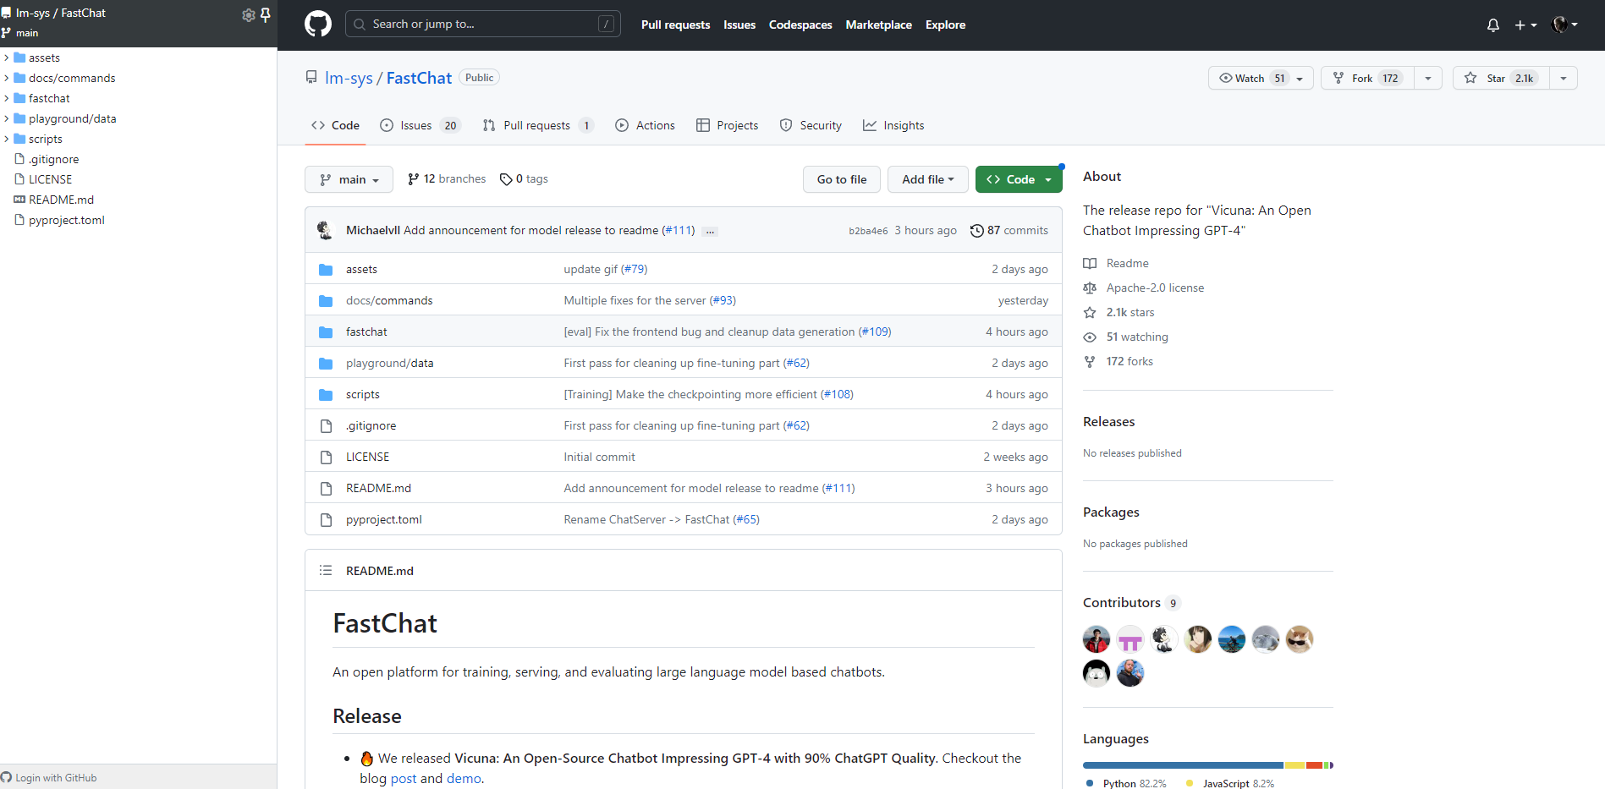This screenshot has width=1605, height=789.
Task: Expand the fastchat folder in sidebar tree
Action: click(x=6, y=98)
